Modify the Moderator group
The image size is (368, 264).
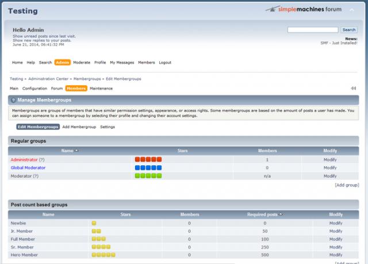(x=330, y=176)
